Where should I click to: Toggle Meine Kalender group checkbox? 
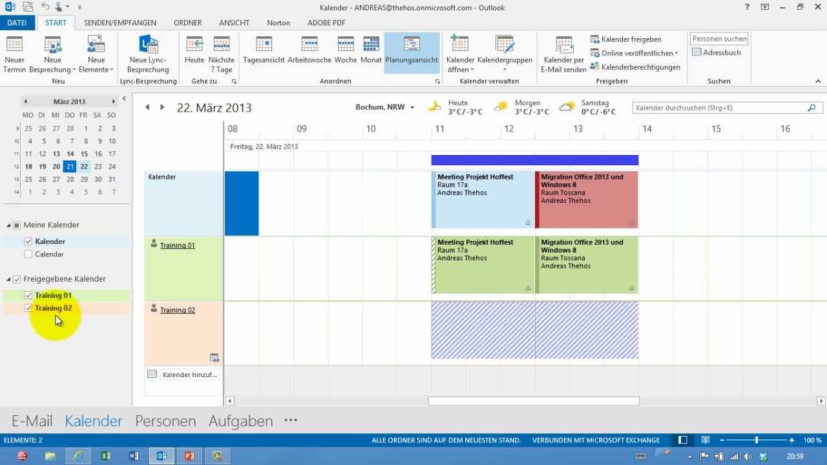coord(17,225)
